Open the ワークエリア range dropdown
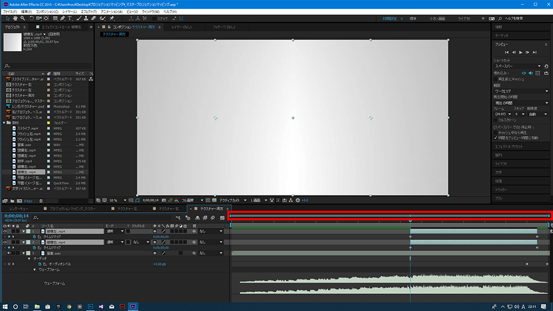 520,91
